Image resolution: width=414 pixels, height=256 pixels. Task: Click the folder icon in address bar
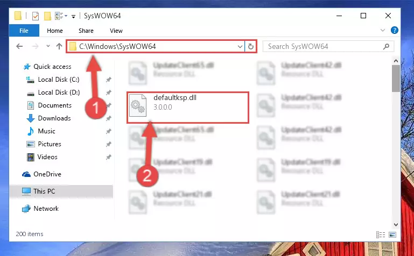click(73, 47)
